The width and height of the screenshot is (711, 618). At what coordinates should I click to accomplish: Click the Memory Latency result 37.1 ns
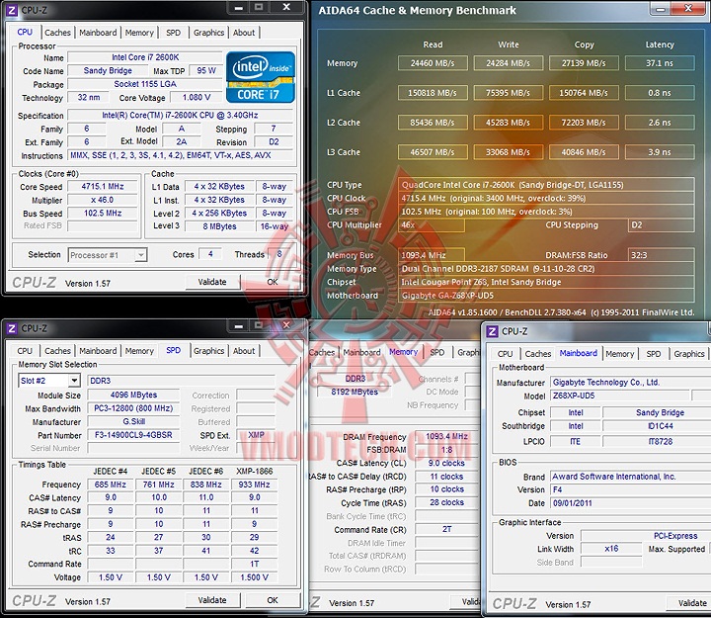pos(660,63)
